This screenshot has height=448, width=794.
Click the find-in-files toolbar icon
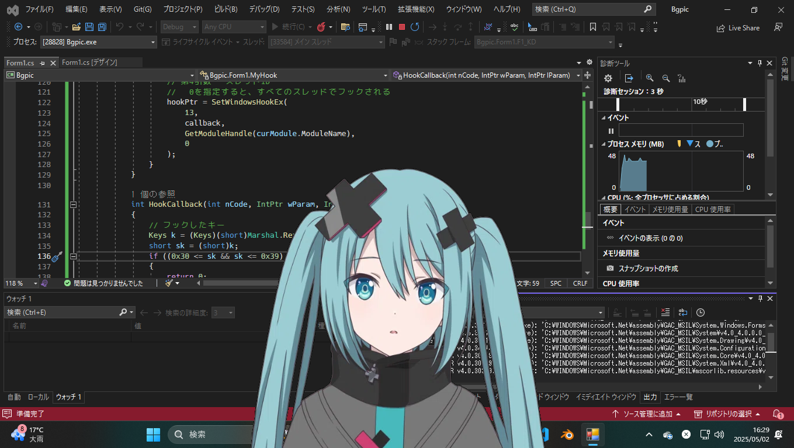point(345,27)
